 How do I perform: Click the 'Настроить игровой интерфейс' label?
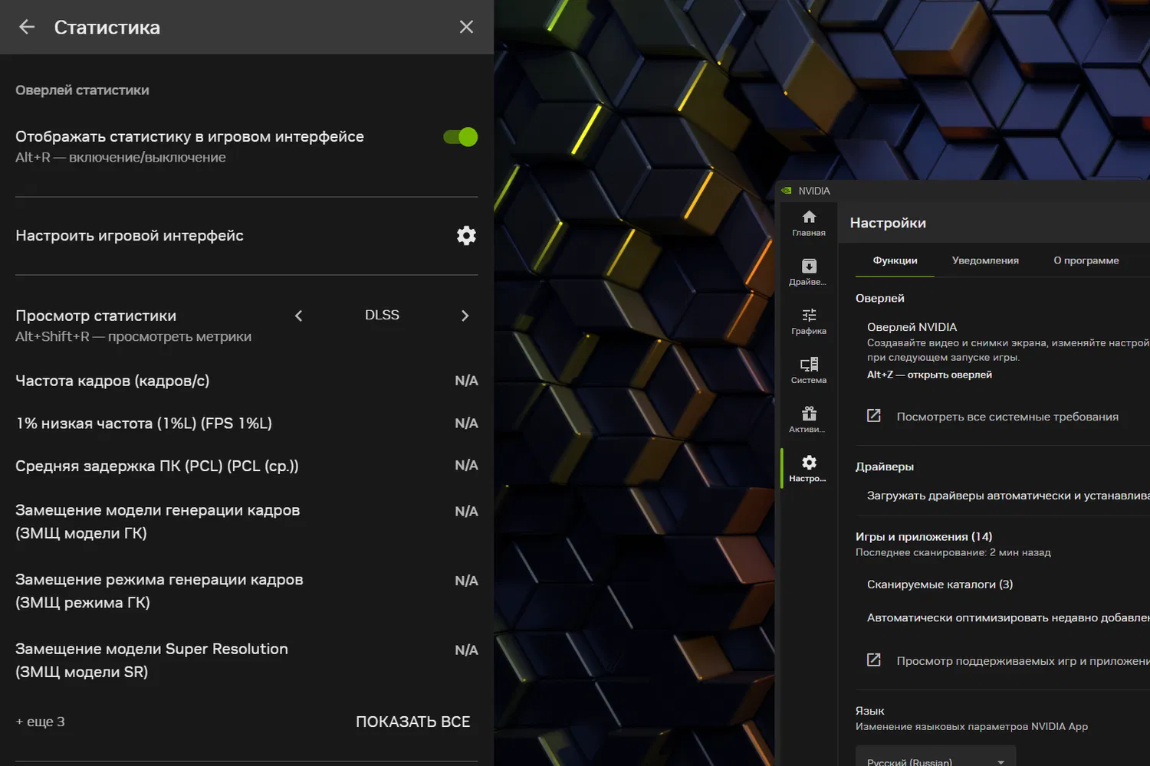[x=130, y=236]
